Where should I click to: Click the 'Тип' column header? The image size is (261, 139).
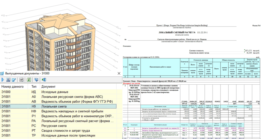(x=31, y=87)
